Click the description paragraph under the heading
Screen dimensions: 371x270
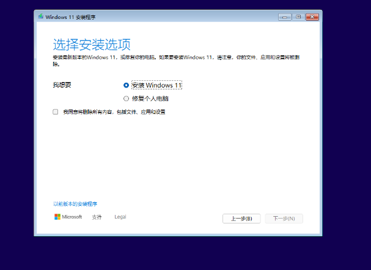tap(183, 60)
